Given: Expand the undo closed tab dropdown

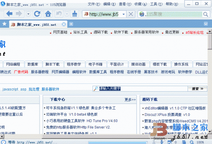Looking at the screenshot, I should click(67, 14).
